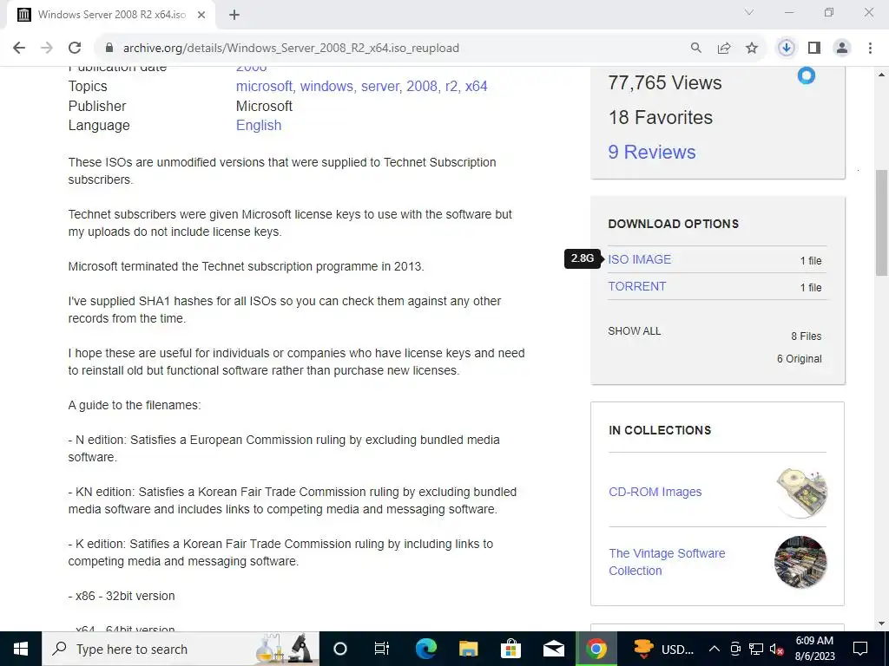
Task: Open The Vintage Software Collection link
Action: pyautogui.click(x=667, y=562)
